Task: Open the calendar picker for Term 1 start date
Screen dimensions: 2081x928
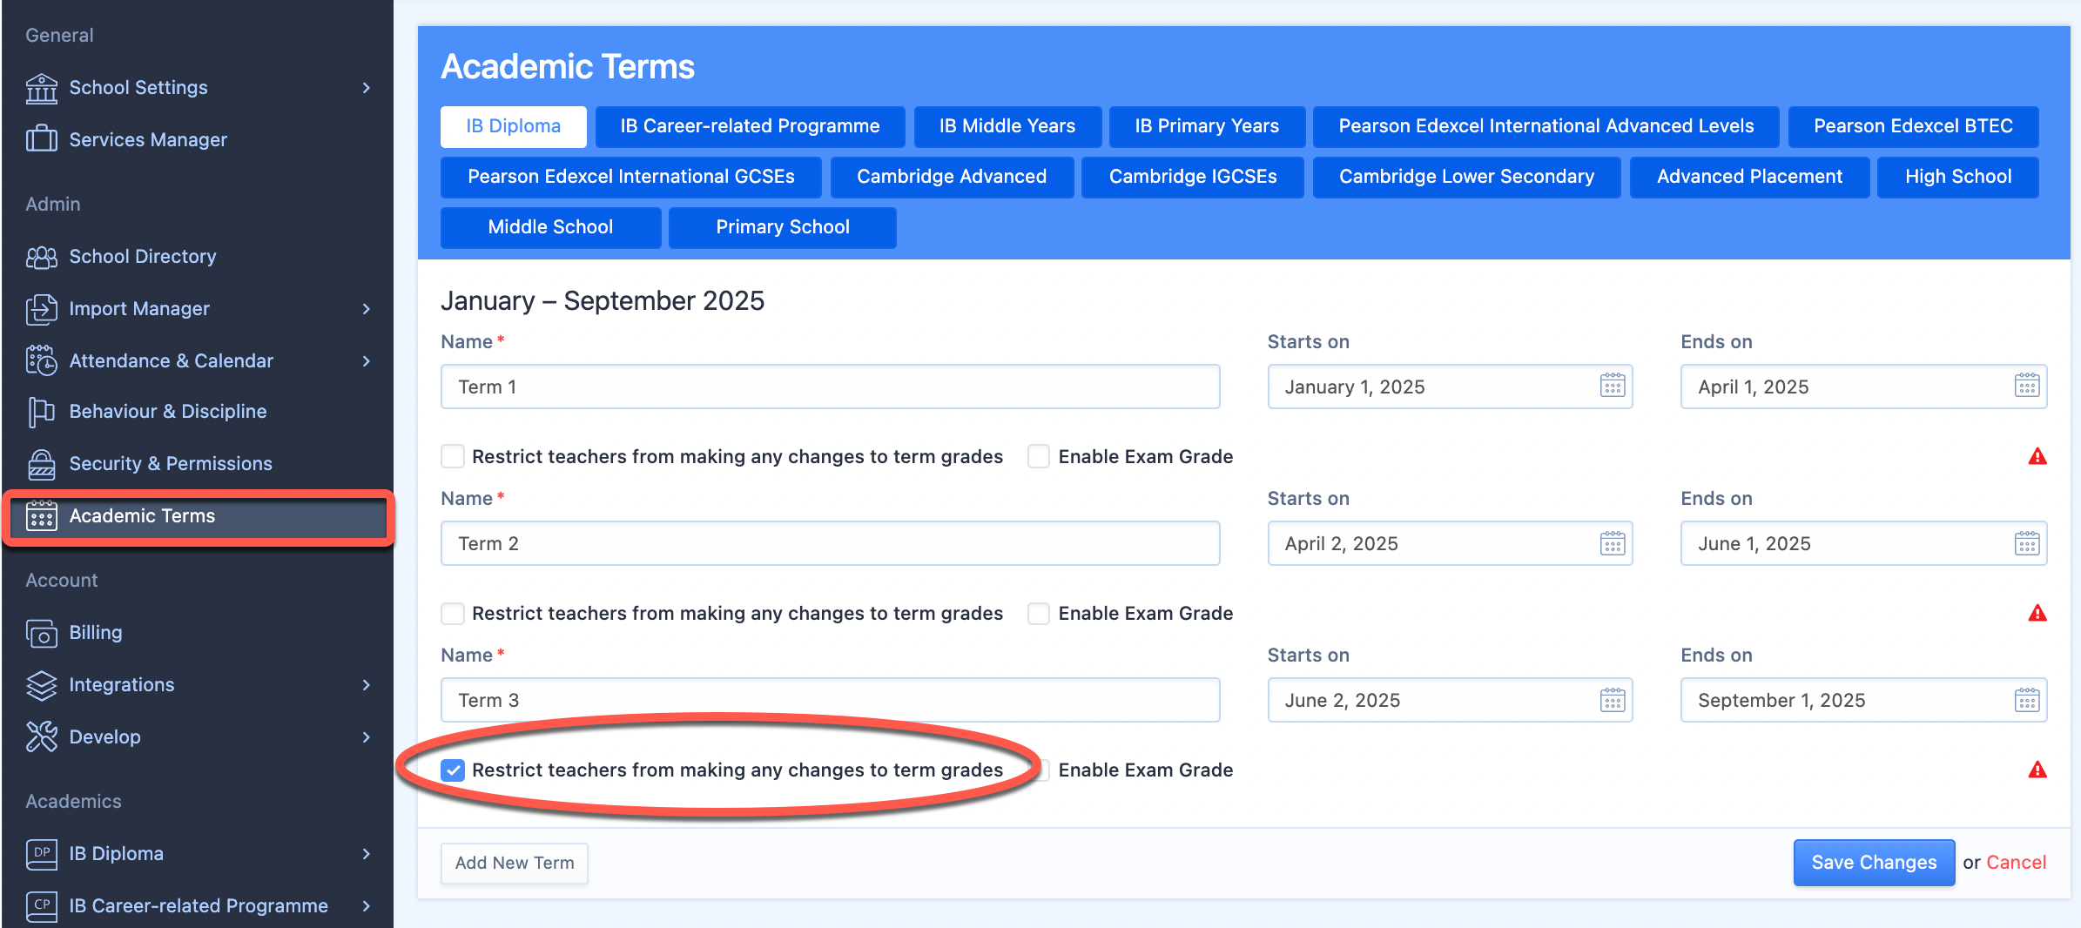Action: (x=1612, y=386)
